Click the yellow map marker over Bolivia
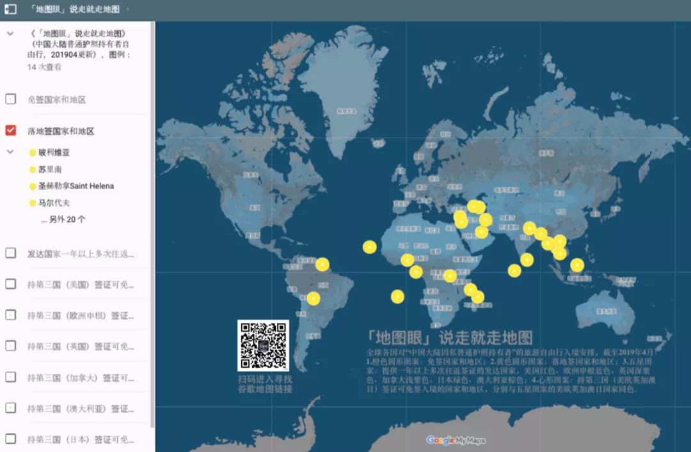Viewport: 691px width, 452px height. 314,299
